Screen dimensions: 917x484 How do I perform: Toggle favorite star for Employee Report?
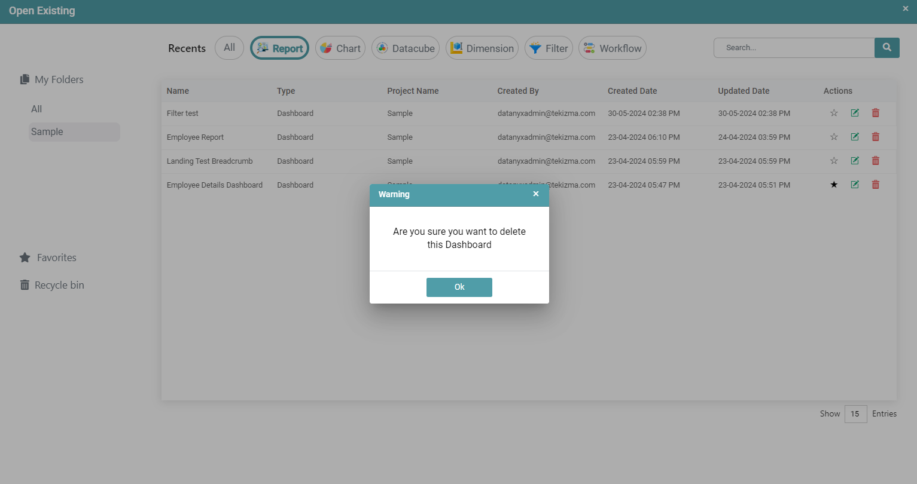point(834,137)
